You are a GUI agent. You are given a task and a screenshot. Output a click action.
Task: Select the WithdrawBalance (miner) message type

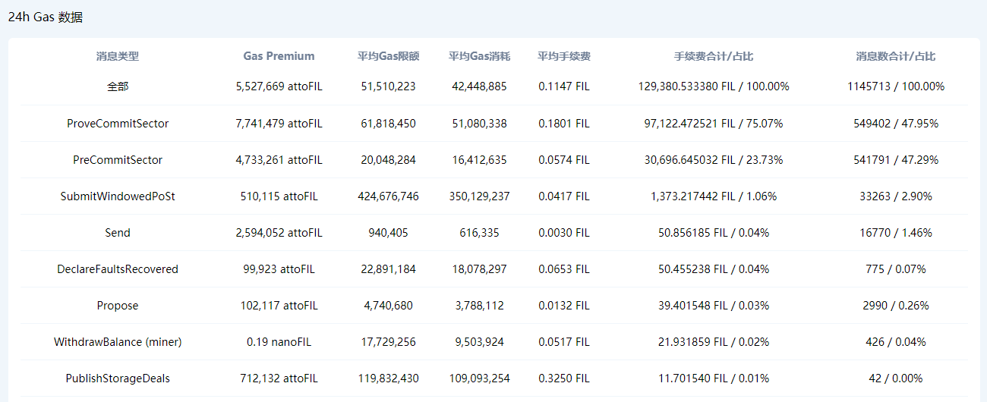click(118, 341)
